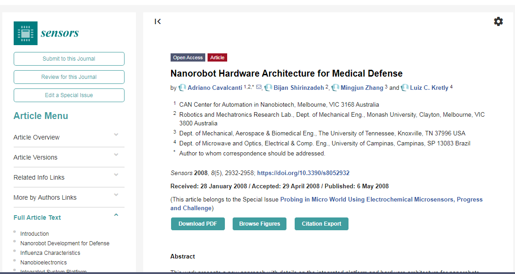515x274 pixels.
Task: Open the DOI link 10.3390/s8052932
Action: [x=303, y=173]
